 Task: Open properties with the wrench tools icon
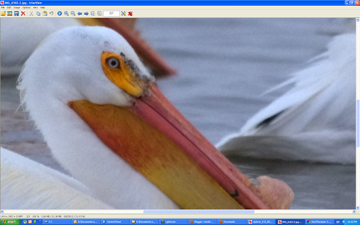123,13
